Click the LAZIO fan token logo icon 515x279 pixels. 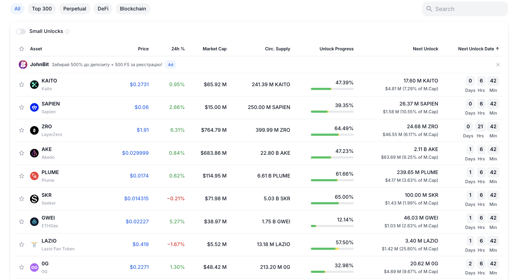point(34,244)
